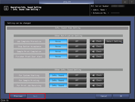The image size is (135, 102).
Task: Click the For Print Job Receiving label
Action: coord(30,85)
